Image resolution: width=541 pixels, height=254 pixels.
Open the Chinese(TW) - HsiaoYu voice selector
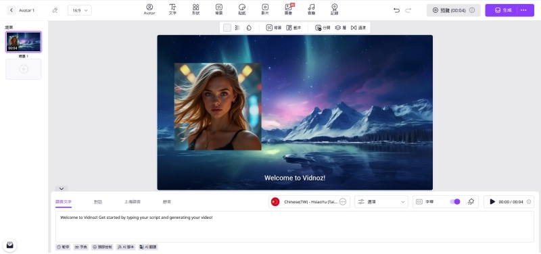pyautogui.click(x=309, y=201)
